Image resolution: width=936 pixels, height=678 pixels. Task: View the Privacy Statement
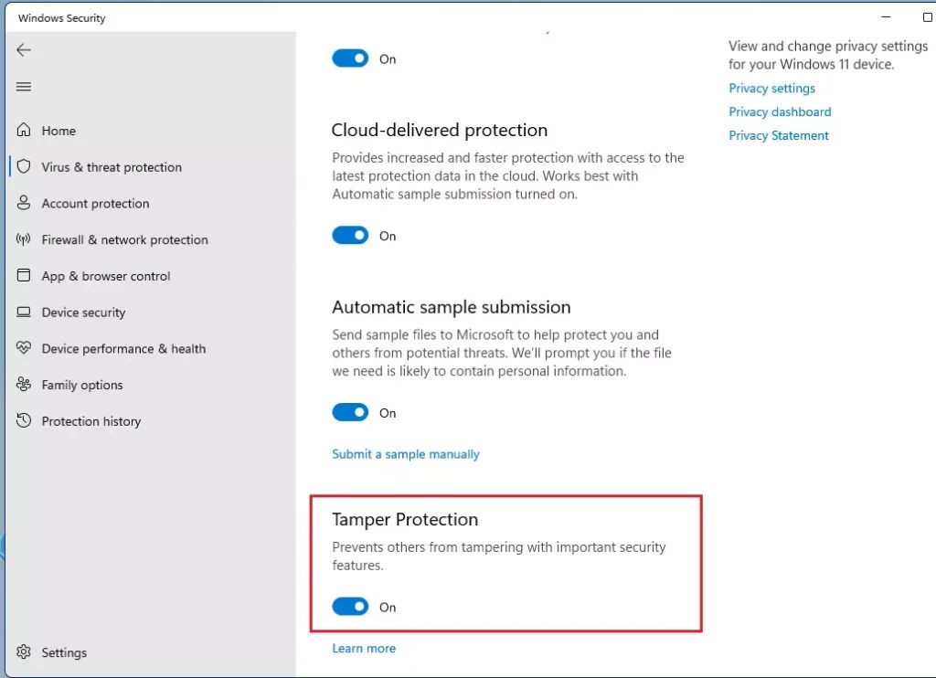[779, 135]
